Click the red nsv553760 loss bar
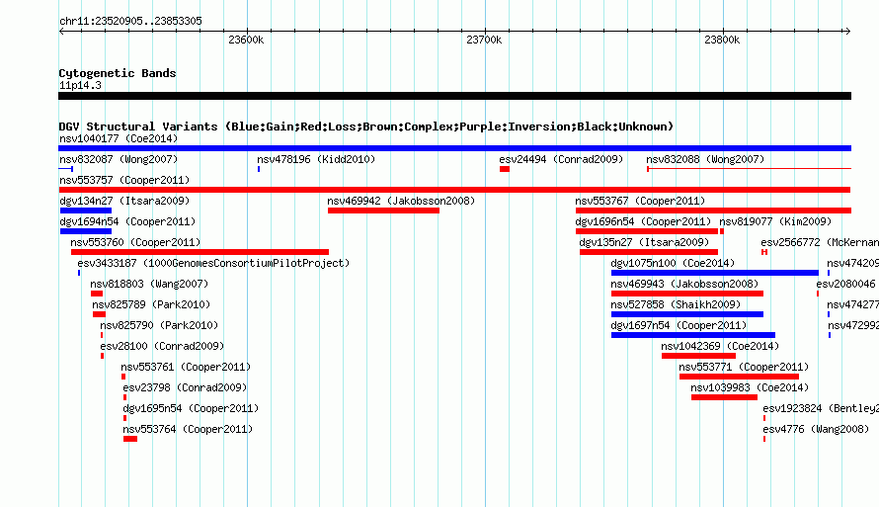 point(200,252)
